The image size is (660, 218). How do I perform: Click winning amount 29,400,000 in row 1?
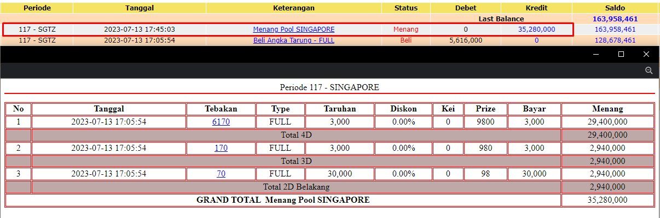pyautogui.click(x=607, y=122)
